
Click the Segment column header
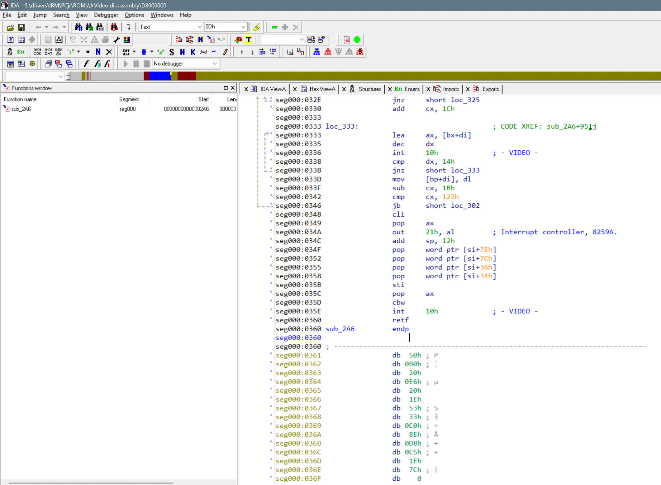click(x=129, y=99)
